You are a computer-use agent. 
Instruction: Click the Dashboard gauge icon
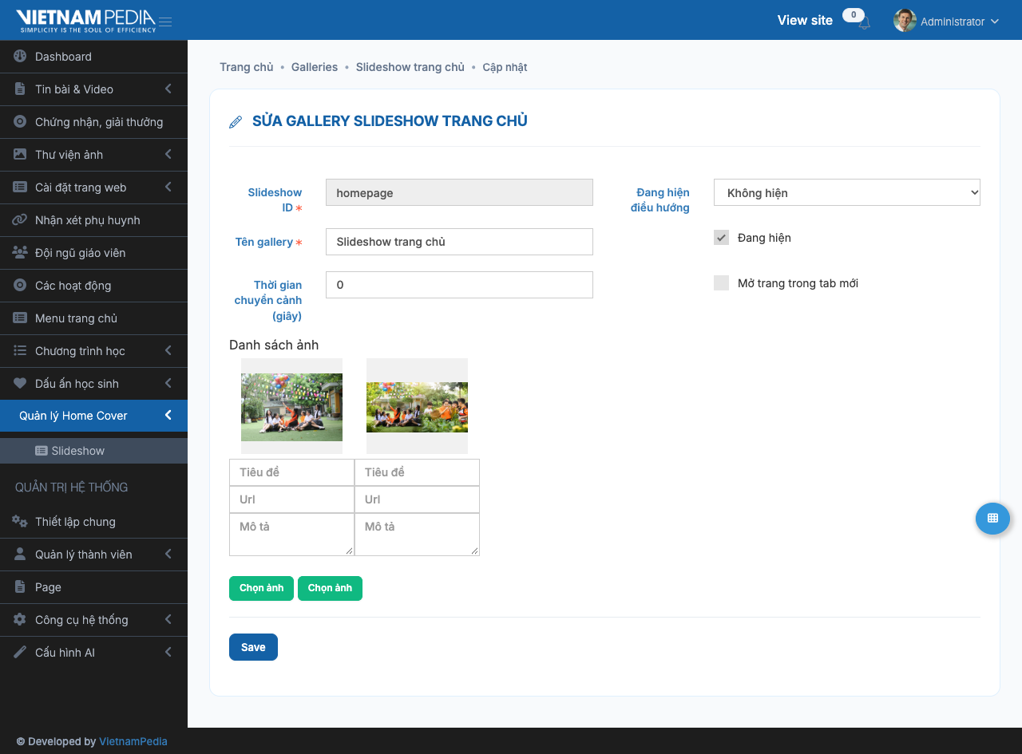(x=20, y=57)
